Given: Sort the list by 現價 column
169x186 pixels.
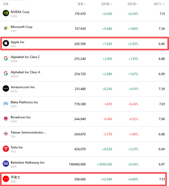Looking at the screenshot, I should click(x=81, y=4).
